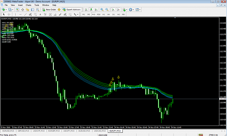Pick the arrows and symbols tool icon
Viewport: 227px width, 136px height.
[x=75, y=15]
